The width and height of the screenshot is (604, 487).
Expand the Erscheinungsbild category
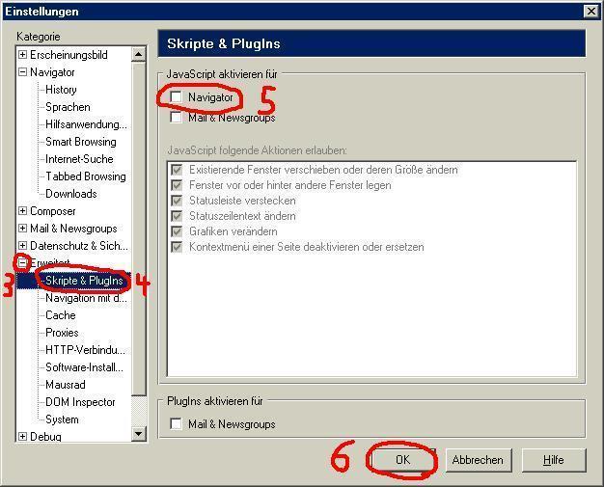coord(22,55)
